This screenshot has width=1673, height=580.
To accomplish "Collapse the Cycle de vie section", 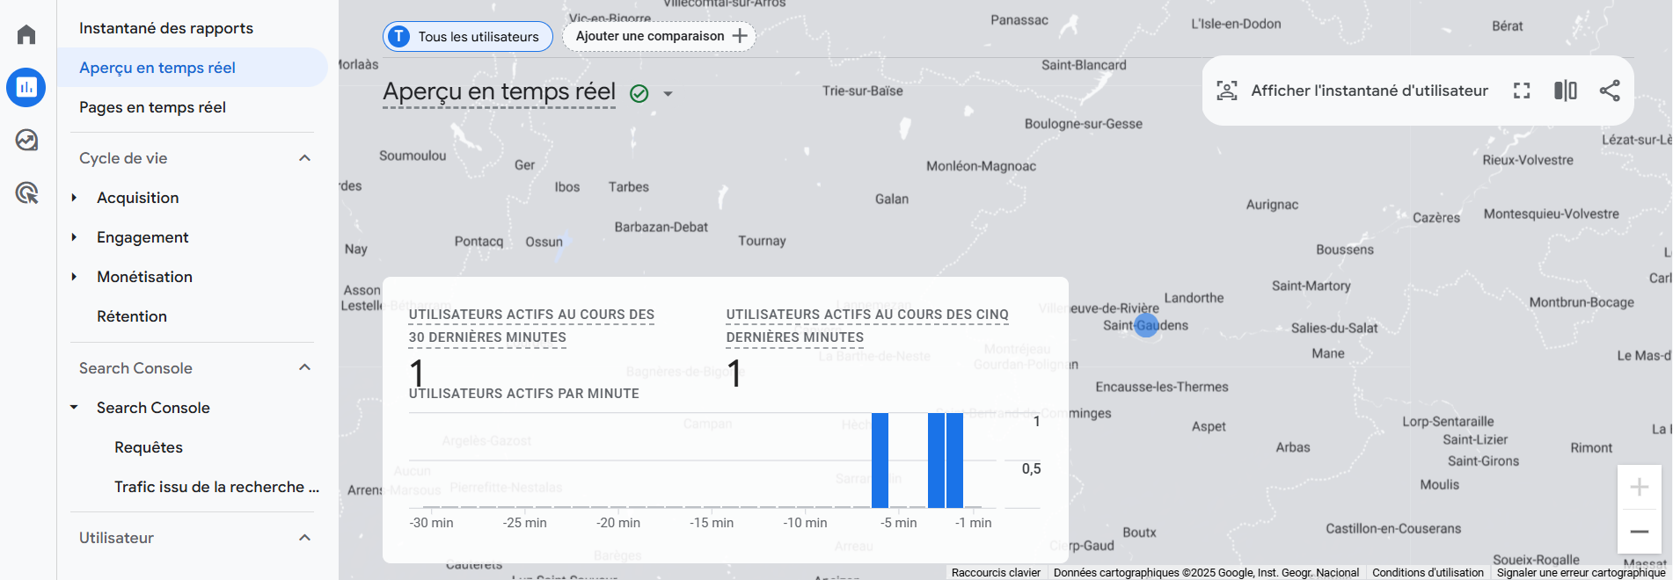I will pos(305,158).
